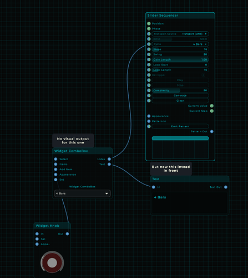Image resolution: width=248 pixels, height=278 pixels.
Task: Open the Cycle 4 Bars dropdown
Action: pos(180,44)
